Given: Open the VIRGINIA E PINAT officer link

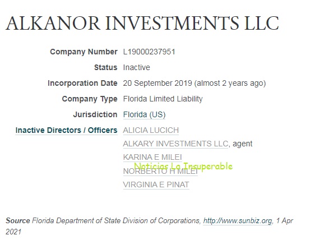Looking at the screenshot, I should coord(156,184).
